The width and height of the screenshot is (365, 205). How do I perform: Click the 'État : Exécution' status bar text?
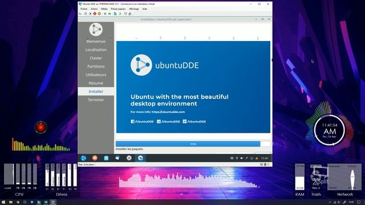tap(86, 165)
